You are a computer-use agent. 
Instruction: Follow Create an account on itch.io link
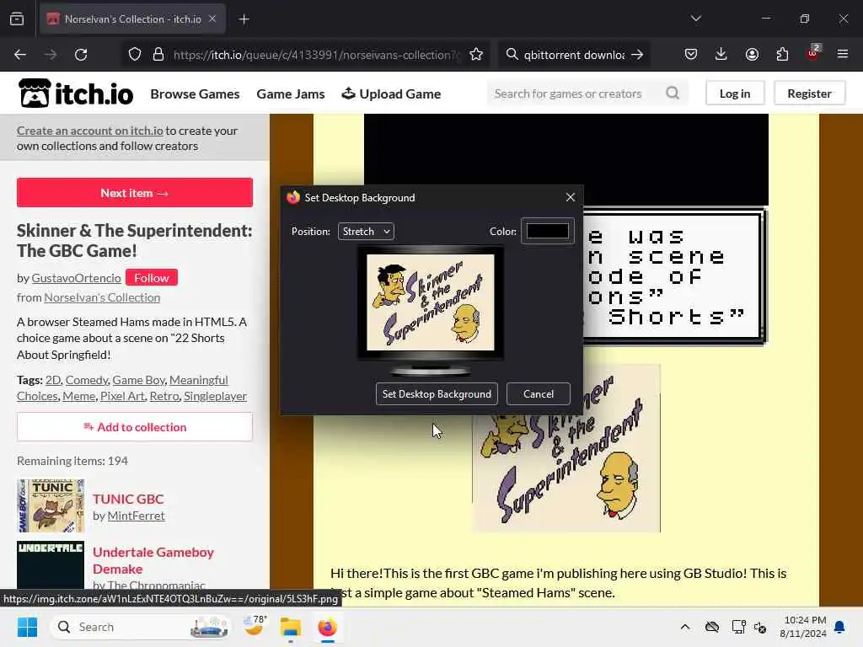tap(89, 131)
